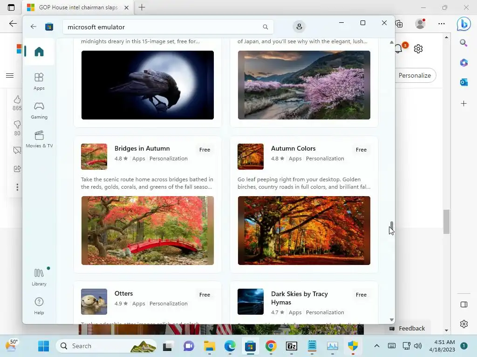Image resolution: width=477 pixels, height=357 pixels.
Task: Open Google Chrome from taskbar
Action: (271, 346)
